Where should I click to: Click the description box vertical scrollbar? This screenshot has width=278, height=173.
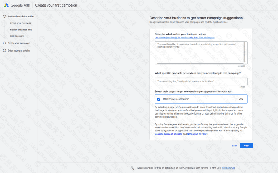245,52
